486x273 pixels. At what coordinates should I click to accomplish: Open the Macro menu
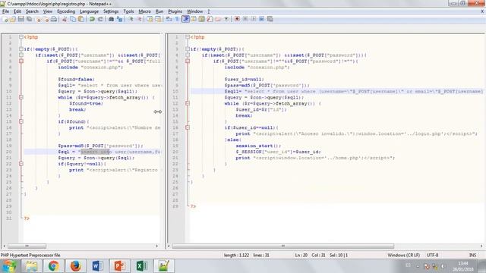pyautogui.click(x=144, y=11)
